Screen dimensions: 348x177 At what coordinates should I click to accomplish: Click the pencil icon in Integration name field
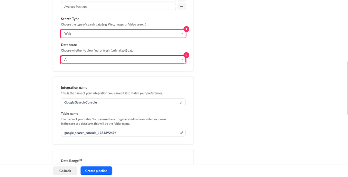point(181,103)
